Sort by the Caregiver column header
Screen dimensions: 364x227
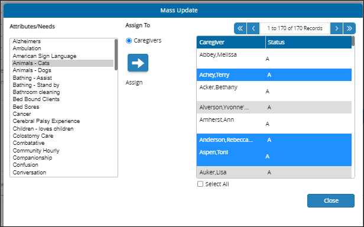click(231, 42)
